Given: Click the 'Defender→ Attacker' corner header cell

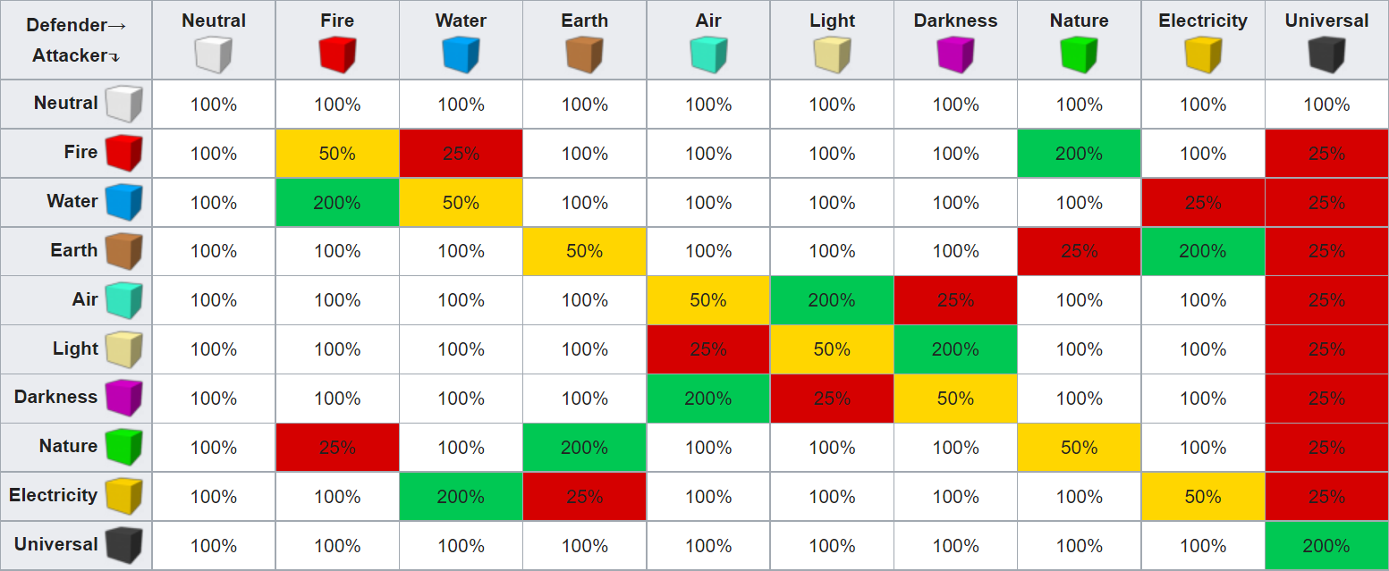Looking at the screenshot, I should 76,40.
